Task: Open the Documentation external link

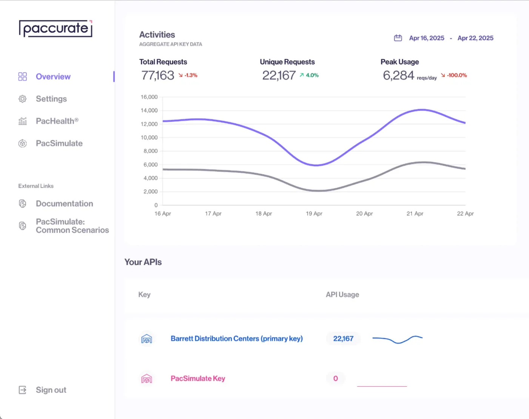Action: point(65,204)
